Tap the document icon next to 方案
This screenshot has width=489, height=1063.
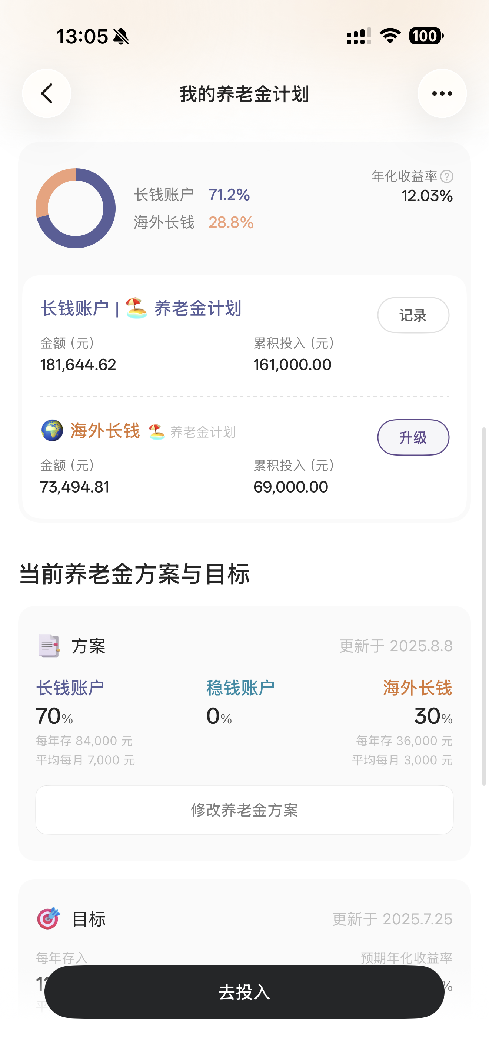coord(49,646)
